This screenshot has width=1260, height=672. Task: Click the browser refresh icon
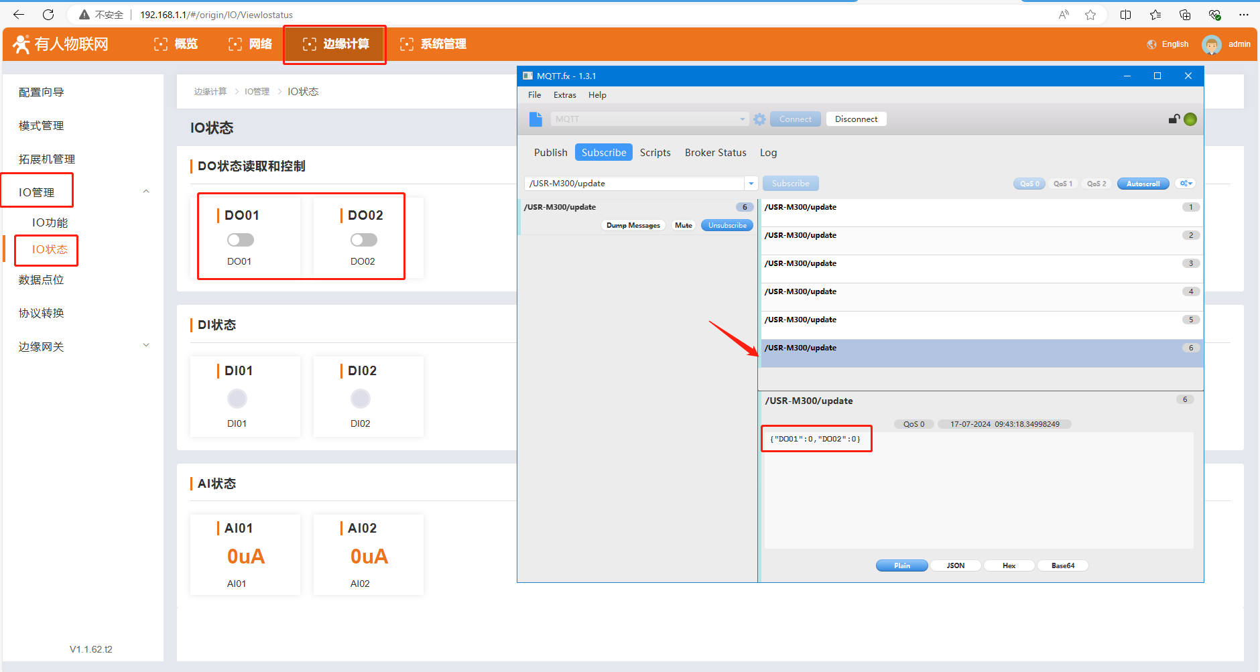pyautogui.click(x=48, y=15)
